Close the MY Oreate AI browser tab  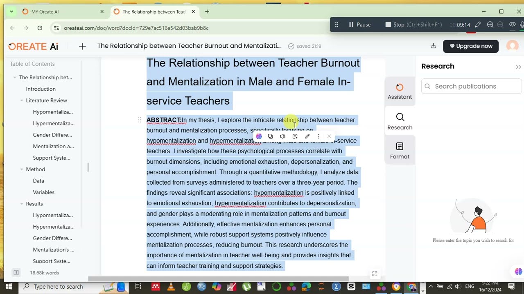pyautogui.click(x=102, y=12)
